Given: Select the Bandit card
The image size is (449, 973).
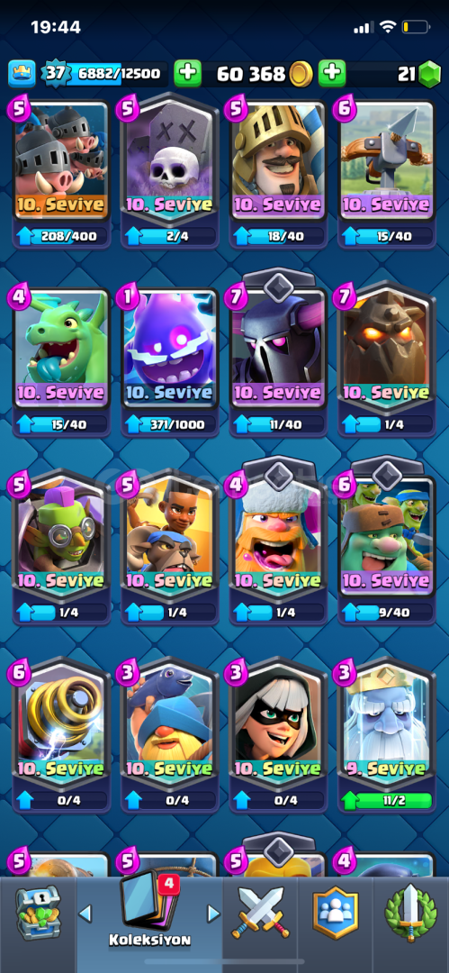Looking at the screenshot, I should tap(278, 723).
